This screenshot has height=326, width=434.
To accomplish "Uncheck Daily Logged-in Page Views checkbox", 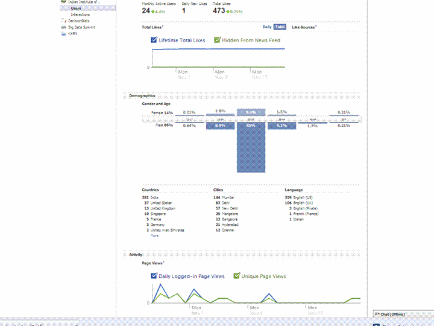I will tap(154, 276).
